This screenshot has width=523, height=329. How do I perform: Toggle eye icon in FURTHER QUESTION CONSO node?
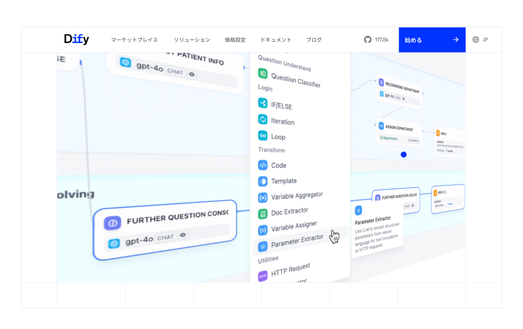(183, 235)
